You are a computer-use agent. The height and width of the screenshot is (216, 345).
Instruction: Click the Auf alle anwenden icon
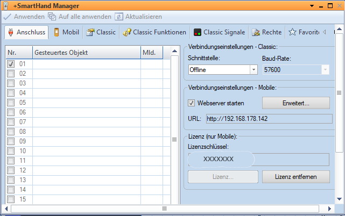click(52, 17)
